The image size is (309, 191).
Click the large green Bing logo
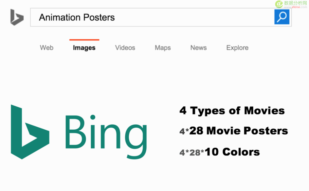coord(79,132)
